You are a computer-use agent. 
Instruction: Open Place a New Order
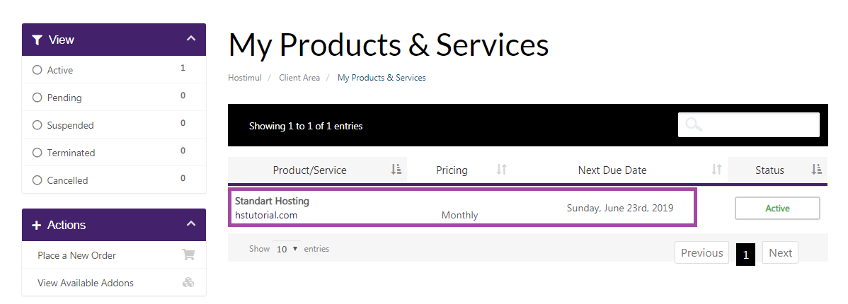[76, 255]
